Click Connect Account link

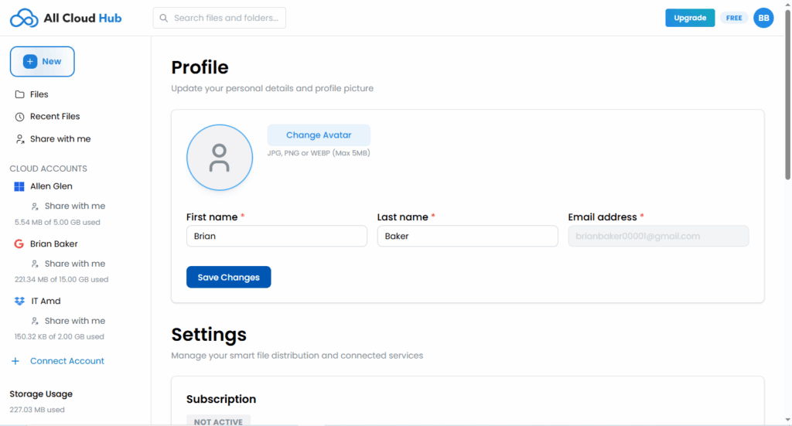[x=67, y=361]
